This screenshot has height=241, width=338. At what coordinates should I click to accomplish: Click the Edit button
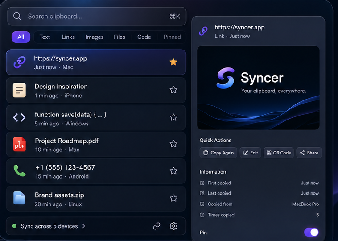tap(251, 153)
